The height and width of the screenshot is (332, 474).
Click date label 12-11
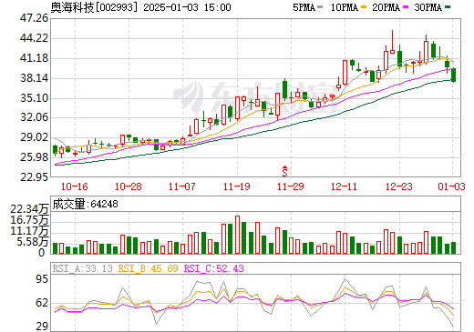[x=345, y=186]
